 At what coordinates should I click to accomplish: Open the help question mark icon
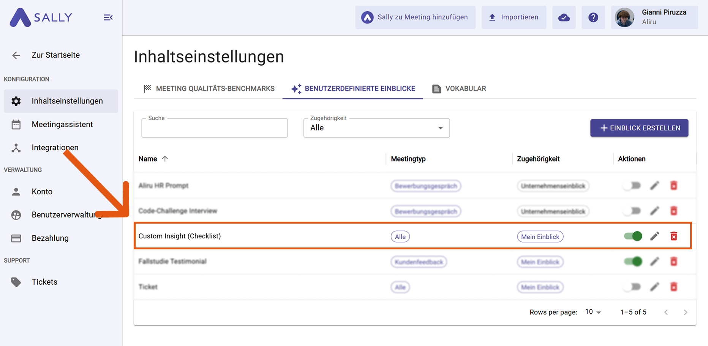click(593, 17)
